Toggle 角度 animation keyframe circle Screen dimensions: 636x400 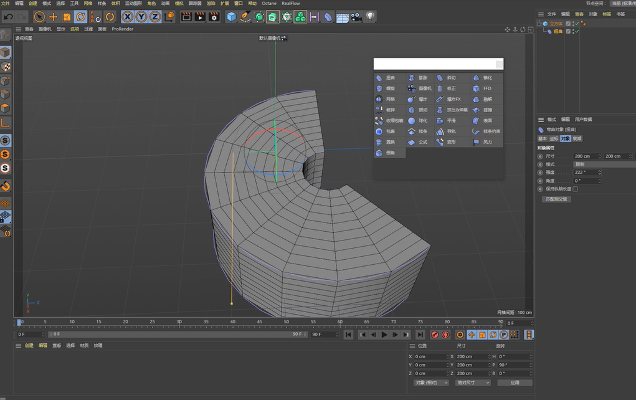click(x=540, y=181)
